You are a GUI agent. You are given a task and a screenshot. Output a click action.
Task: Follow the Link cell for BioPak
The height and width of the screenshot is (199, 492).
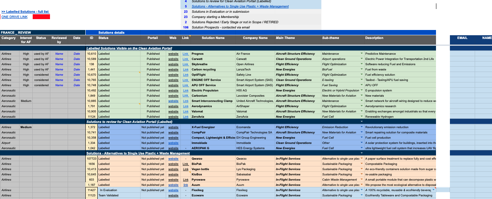tap(186, 164)
